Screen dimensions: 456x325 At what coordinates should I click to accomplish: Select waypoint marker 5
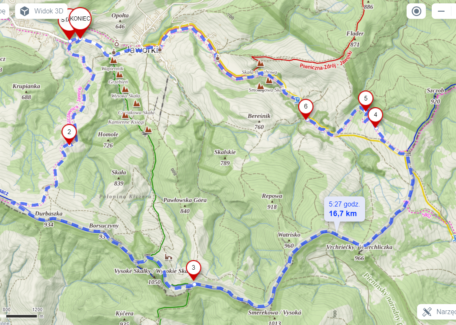click(x=366, y=101)
